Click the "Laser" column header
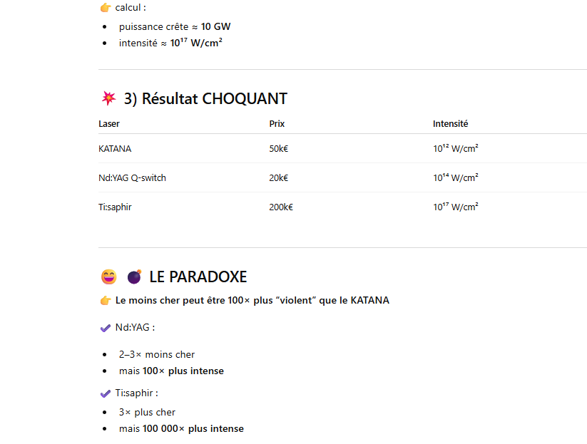This screenshot has height=444, width=587. (x=109, y=124)
